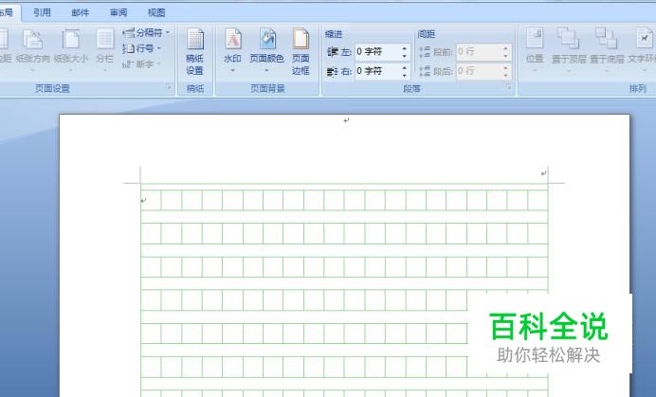Click the right indent icon beside 右
656x397 pixels.
tap(333, 71)
